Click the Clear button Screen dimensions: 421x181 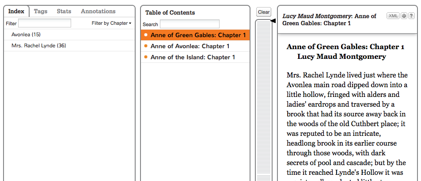pyautogui.click(x=264, y=12)
